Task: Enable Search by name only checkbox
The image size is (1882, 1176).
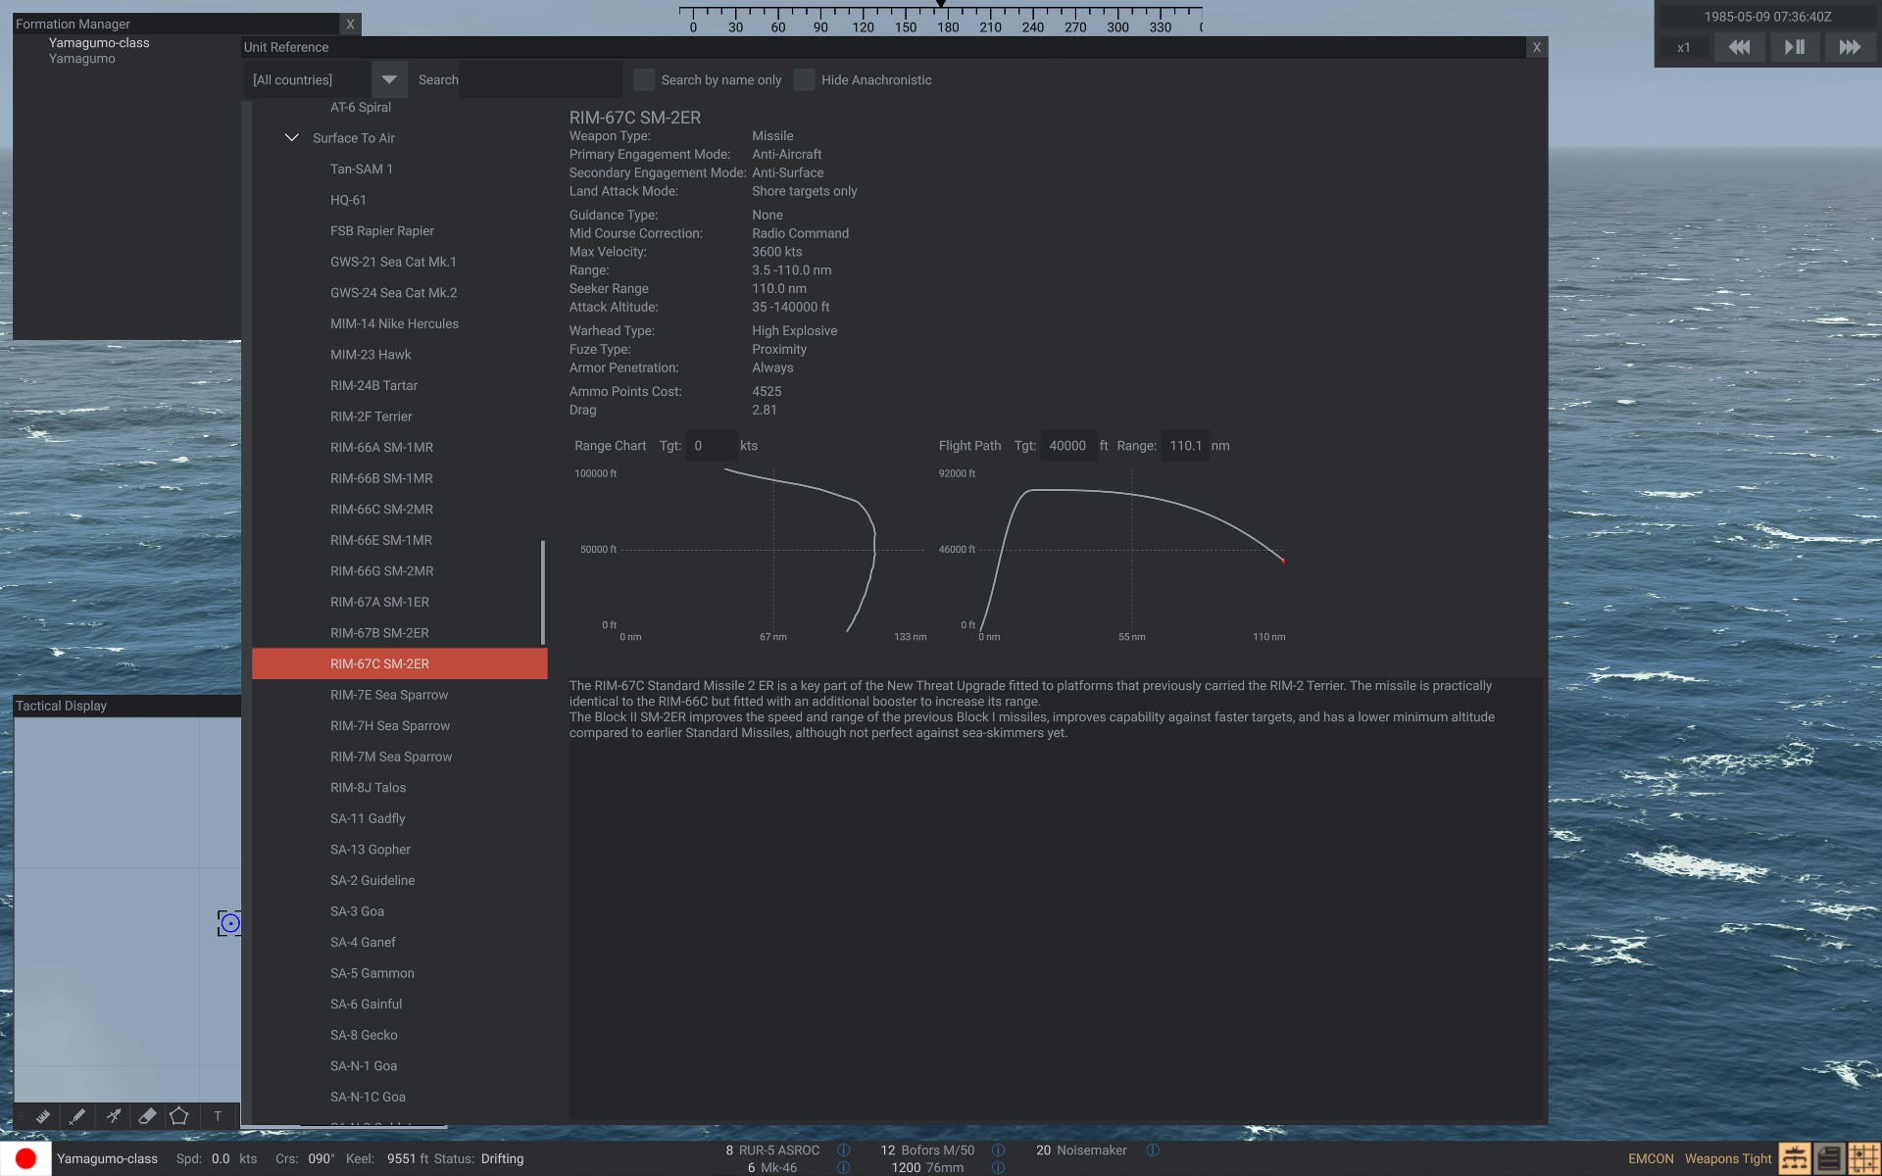Action: 644,80
